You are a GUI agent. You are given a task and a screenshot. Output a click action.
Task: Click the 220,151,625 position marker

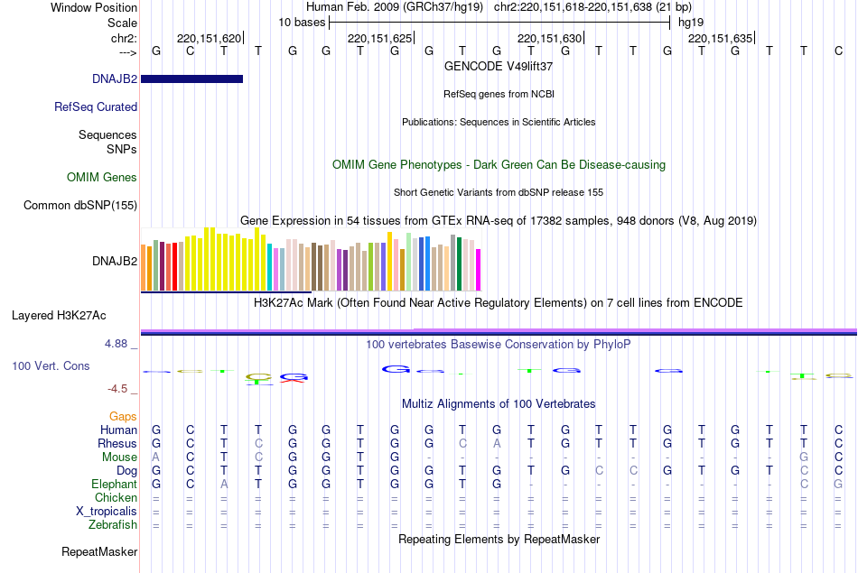point(379,38)
